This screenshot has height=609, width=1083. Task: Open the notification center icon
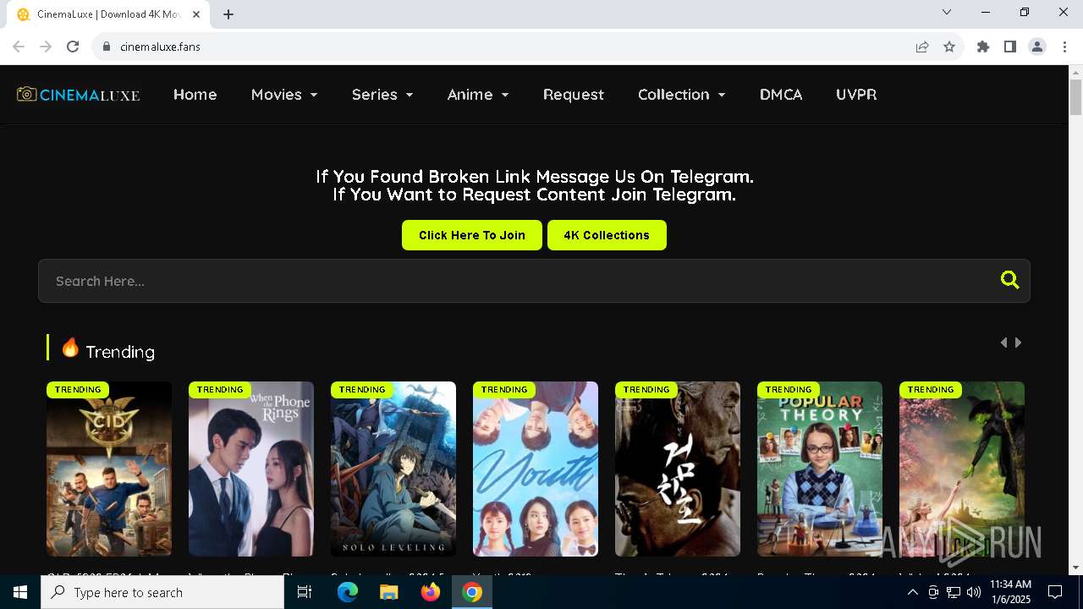(x=1055, y=592)
